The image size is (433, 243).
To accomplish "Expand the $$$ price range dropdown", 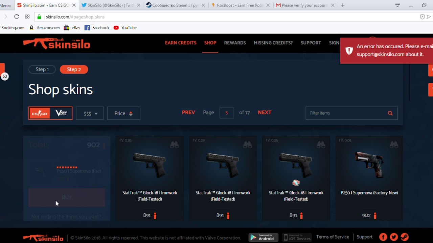I will click(x=90, y=113).
